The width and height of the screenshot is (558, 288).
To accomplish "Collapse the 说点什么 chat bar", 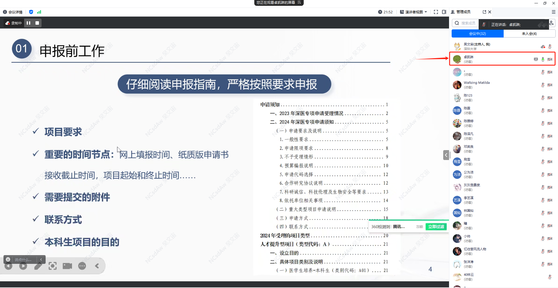I will click(41, 259).
